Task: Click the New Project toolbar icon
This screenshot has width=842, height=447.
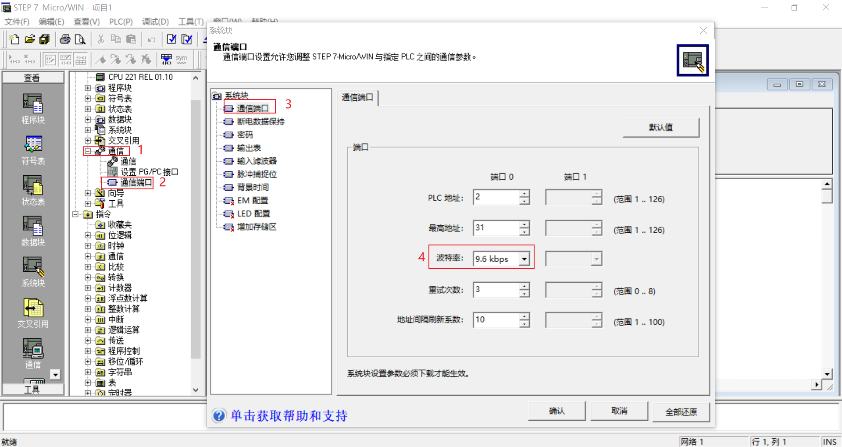Action: click(14, 39)
